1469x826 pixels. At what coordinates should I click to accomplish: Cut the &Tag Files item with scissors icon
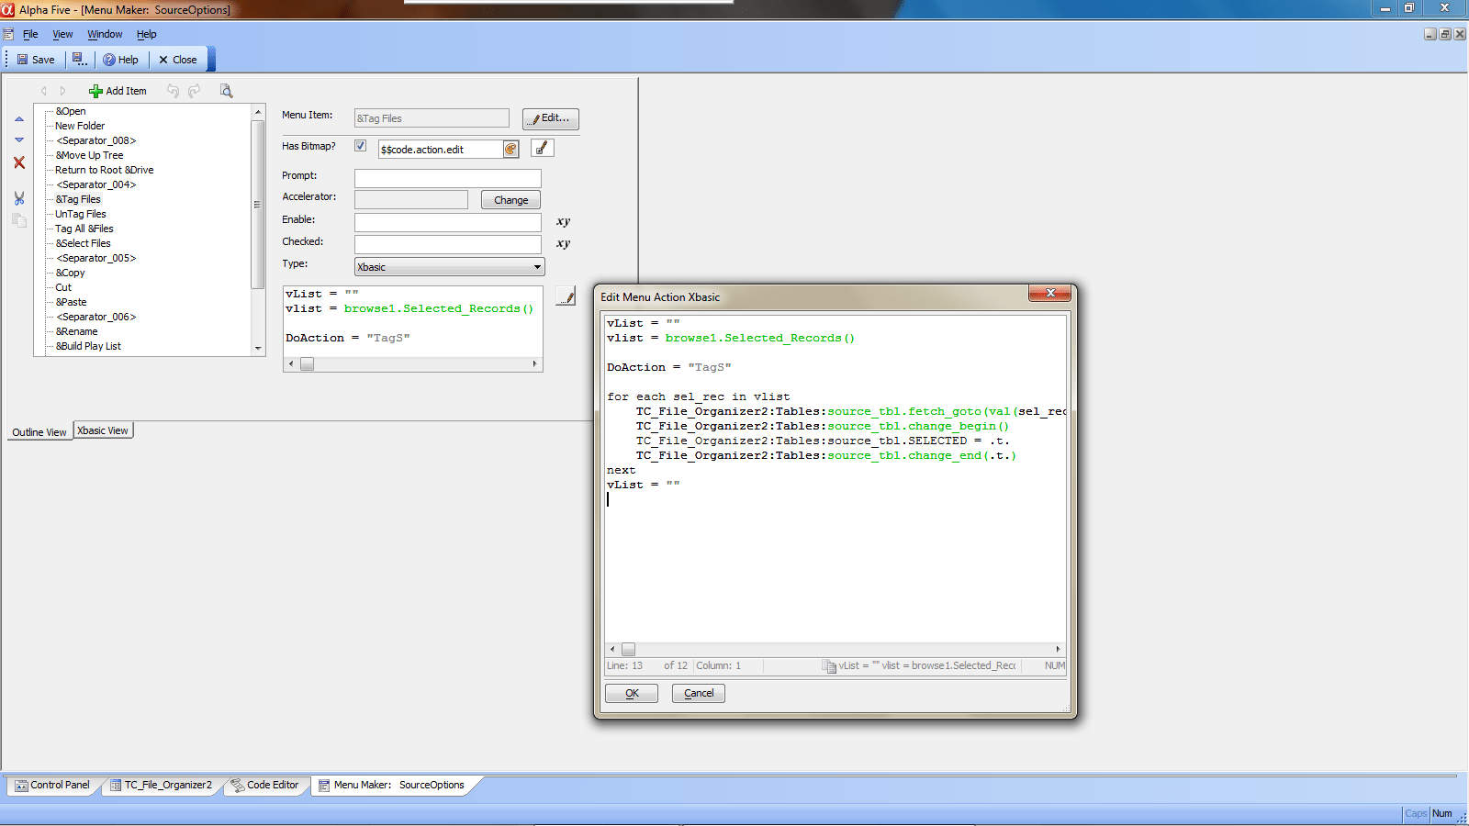18,197
